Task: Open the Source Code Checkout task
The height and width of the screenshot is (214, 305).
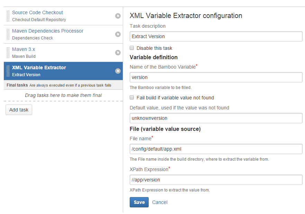Action: click(x=37, y=12)
